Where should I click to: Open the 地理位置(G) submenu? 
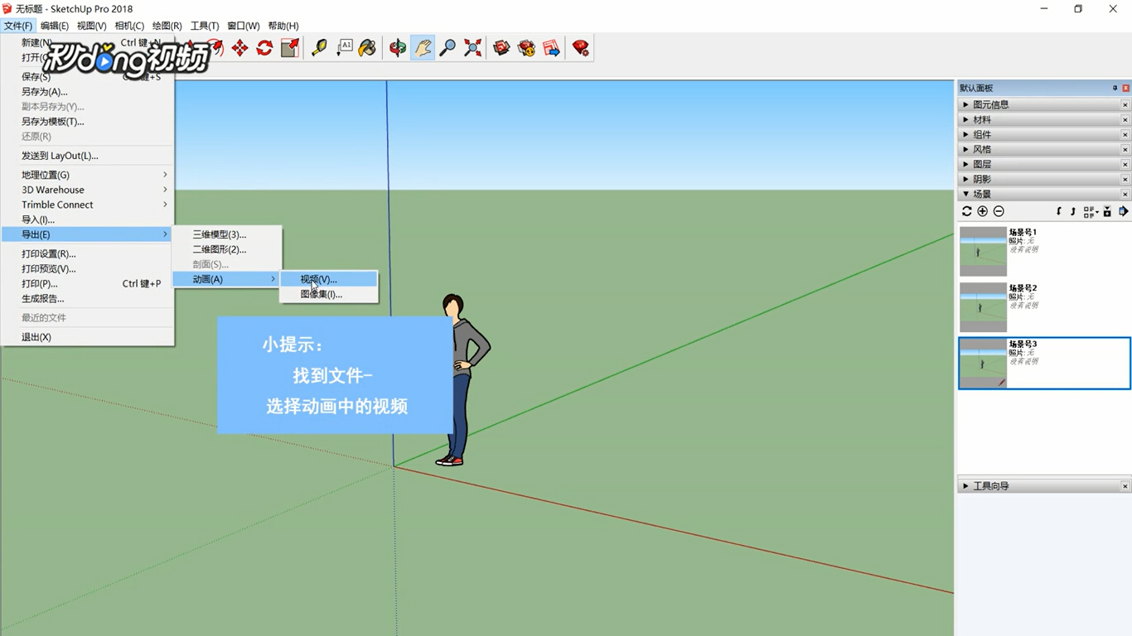click(x=87, y=175)
